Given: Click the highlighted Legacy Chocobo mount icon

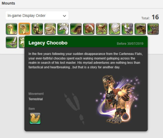Looking at the screenshot, I should point(24,29).
